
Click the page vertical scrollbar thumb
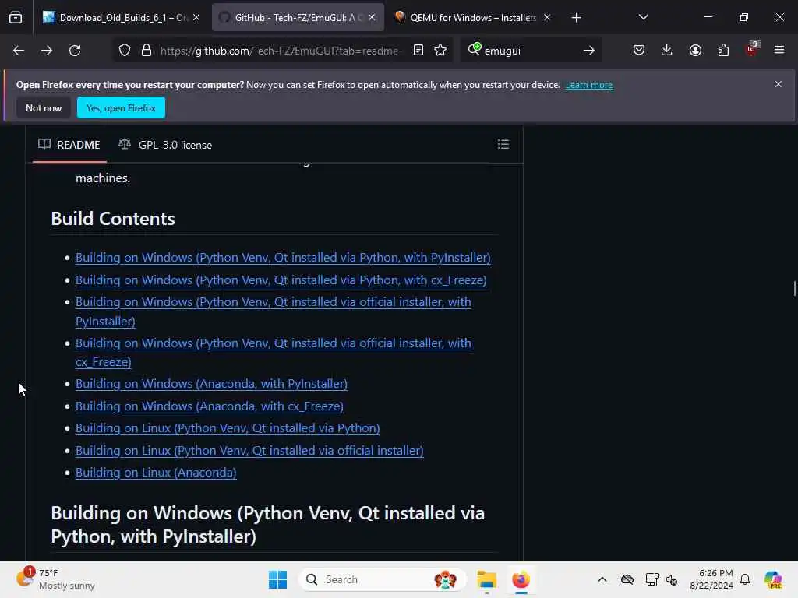(x=794, y=288)
